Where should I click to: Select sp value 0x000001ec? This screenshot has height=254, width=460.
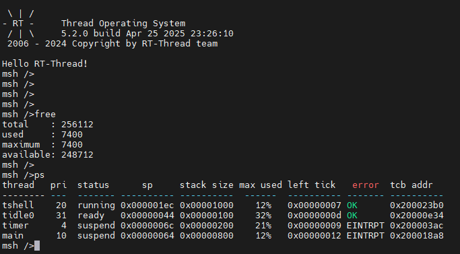147,205
